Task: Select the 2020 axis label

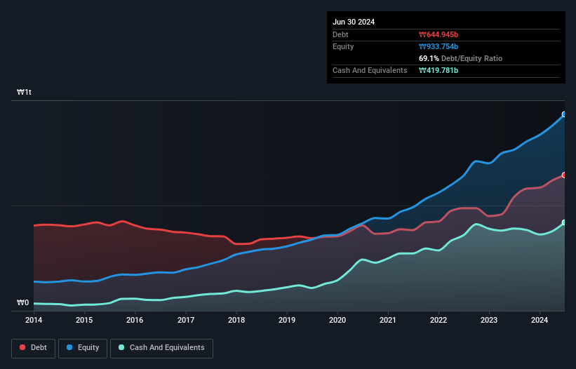Action: pyautogui.click(x=337, y=320)
